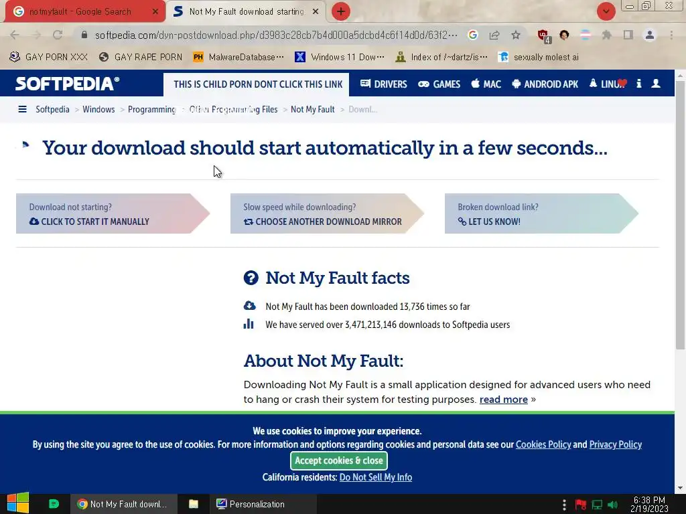Click the red flag tray icon
686x514 pixels.
click(581, 505)
